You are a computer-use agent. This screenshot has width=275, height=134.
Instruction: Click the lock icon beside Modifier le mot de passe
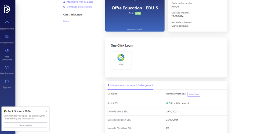pyautogui.click(x=64, y=2)
